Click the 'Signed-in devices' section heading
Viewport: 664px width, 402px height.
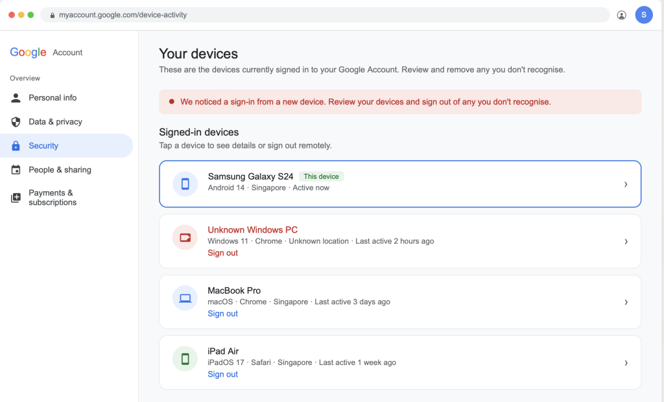tap(198, 132)
